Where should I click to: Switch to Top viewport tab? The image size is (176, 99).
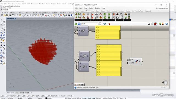tap(17, 93)
